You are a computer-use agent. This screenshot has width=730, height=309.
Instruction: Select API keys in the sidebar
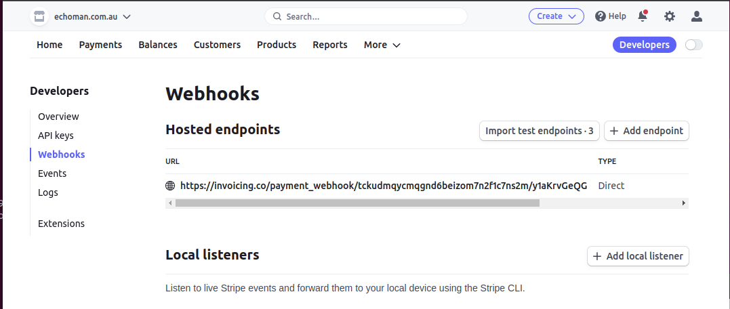point(56,136)
